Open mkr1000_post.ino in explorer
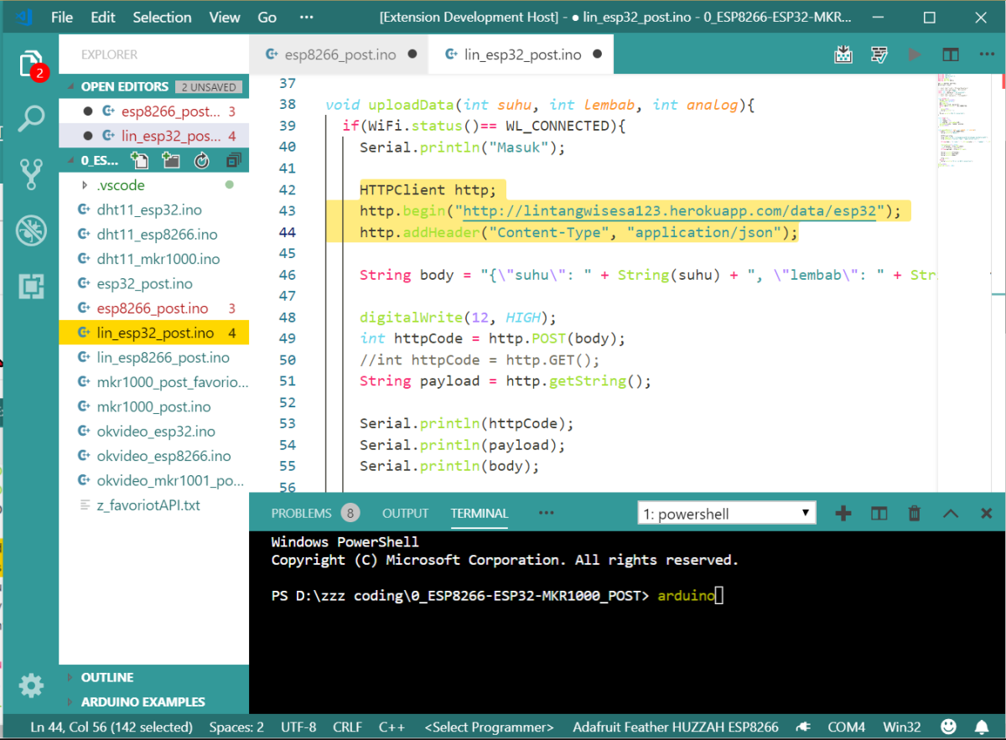 153,406
